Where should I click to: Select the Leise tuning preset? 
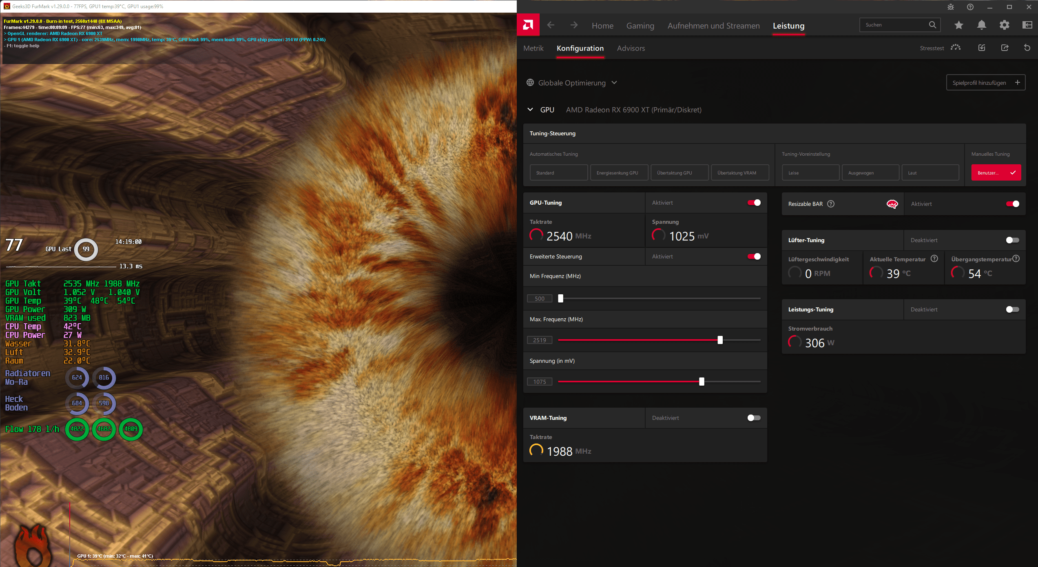[x=810, y=173]
